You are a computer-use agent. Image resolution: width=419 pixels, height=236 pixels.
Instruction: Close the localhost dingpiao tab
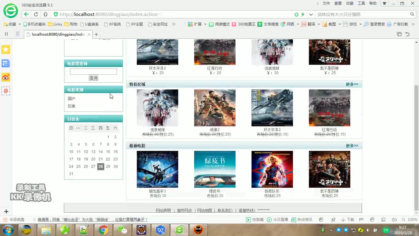[x=89, y=34]
